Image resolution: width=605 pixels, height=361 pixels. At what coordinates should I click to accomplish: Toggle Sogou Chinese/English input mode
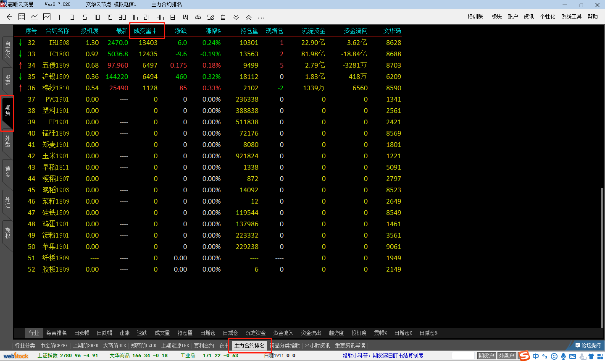pyautogui.click(x=536, y=356)
